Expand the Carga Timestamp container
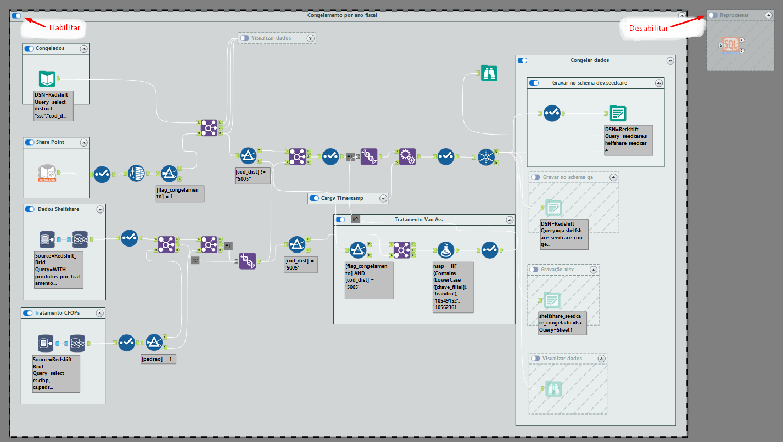 click(x=383, y=198)
